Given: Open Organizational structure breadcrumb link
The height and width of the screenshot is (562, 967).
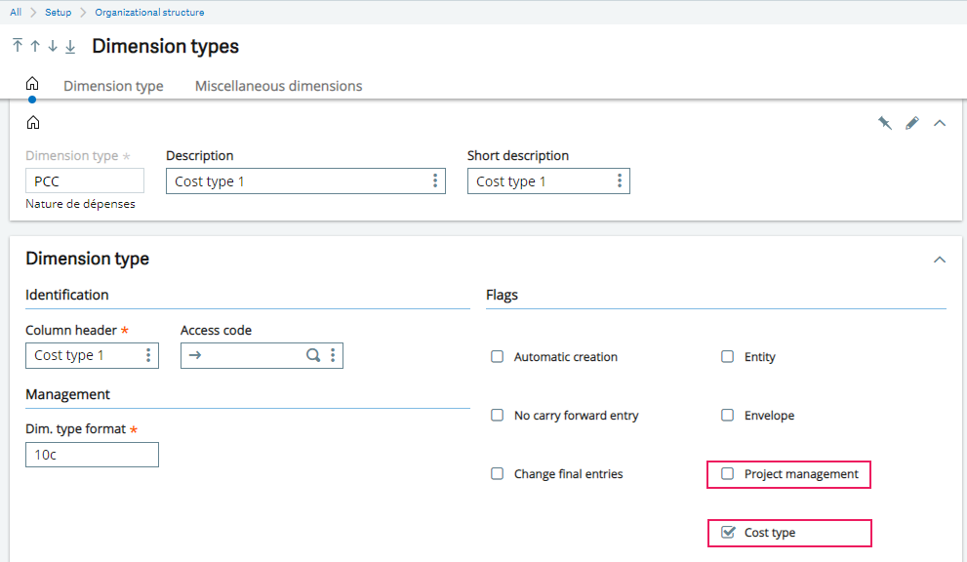Looking at the screenshot, I should (149, 13).
